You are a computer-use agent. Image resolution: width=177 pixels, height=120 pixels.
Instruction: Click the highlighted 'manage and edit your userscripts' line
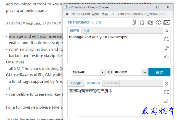(36, 36)
